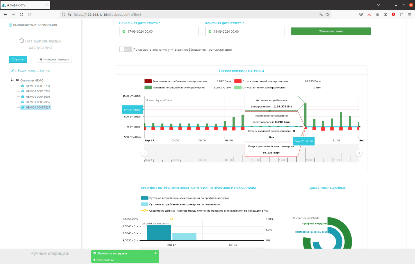This screenshot has height=264, width=415.
Task: Open the extensions puzzle icon
Action: pyautogui.click(x=402, y=14)
